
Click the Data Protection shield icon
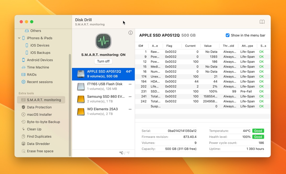[x=23, y=107]
